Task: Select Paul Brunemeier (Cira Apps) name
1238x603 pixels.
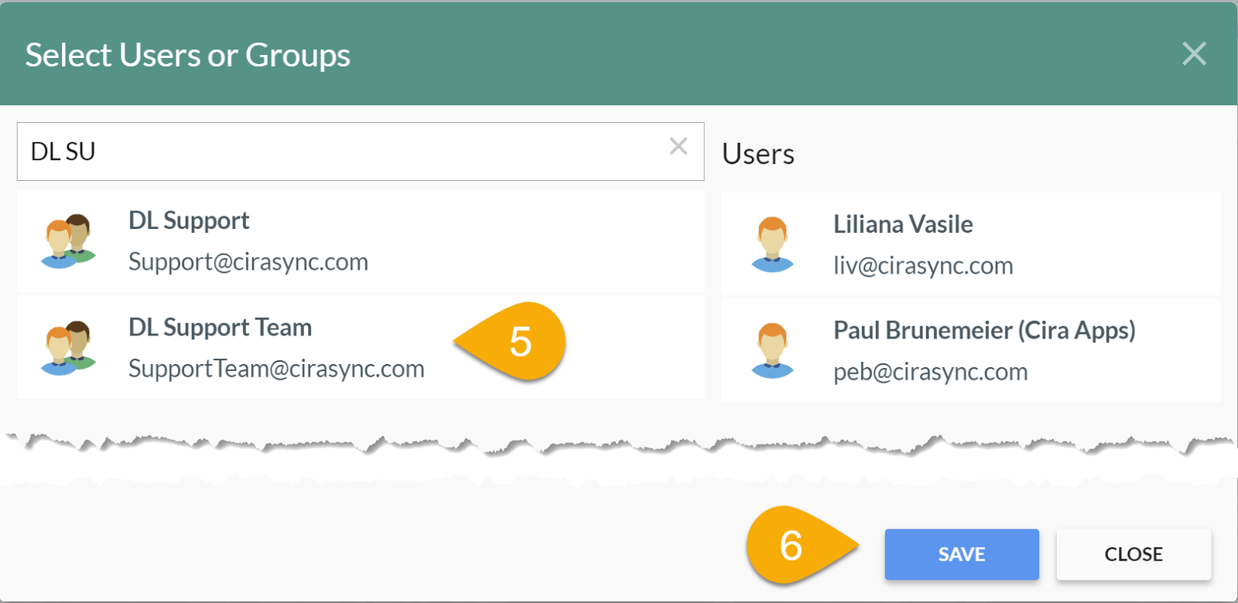Action: (984, 331)
